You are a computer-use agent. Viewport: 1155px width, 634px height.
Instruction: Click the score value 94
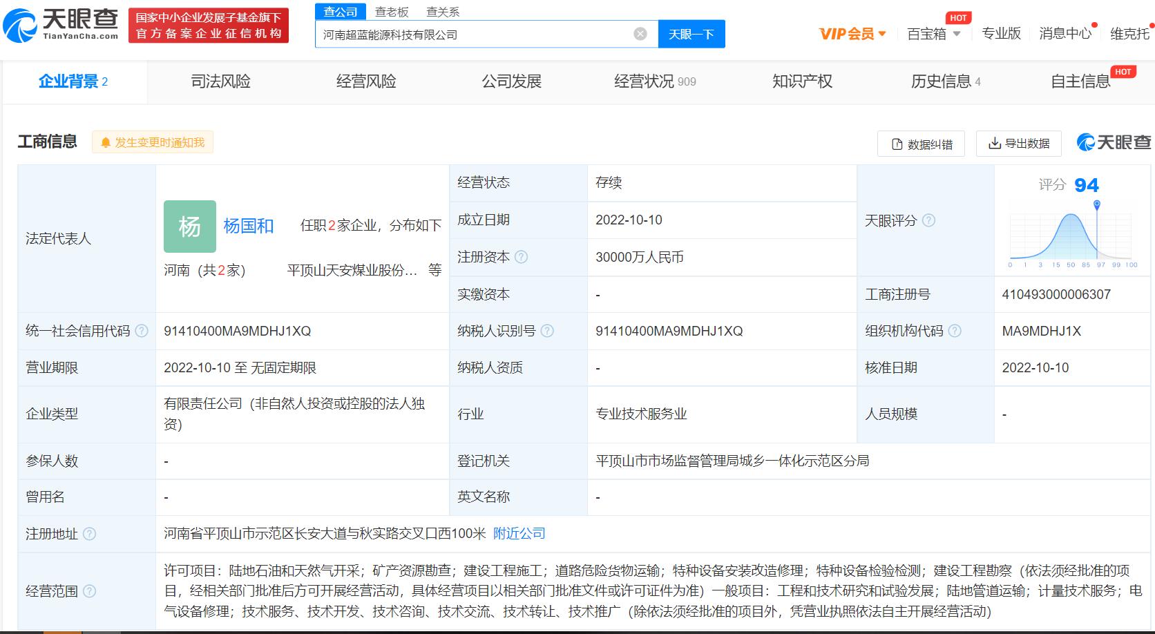(1087, 185)
